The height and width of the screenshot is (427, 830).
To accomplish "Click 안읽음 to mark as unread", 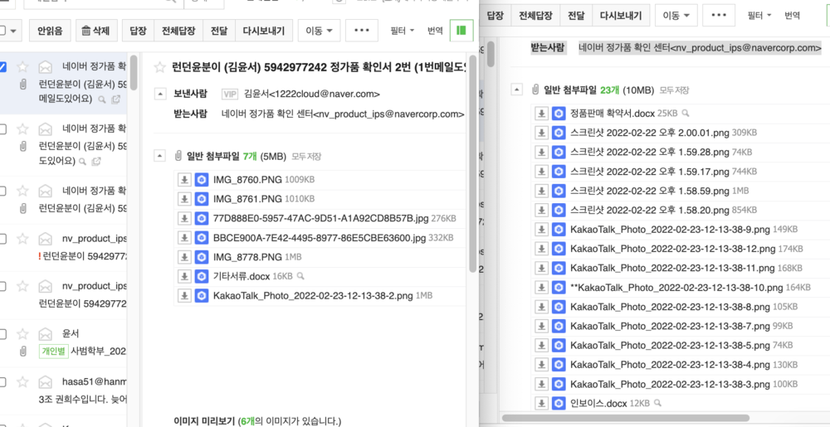I will (50, 31).
